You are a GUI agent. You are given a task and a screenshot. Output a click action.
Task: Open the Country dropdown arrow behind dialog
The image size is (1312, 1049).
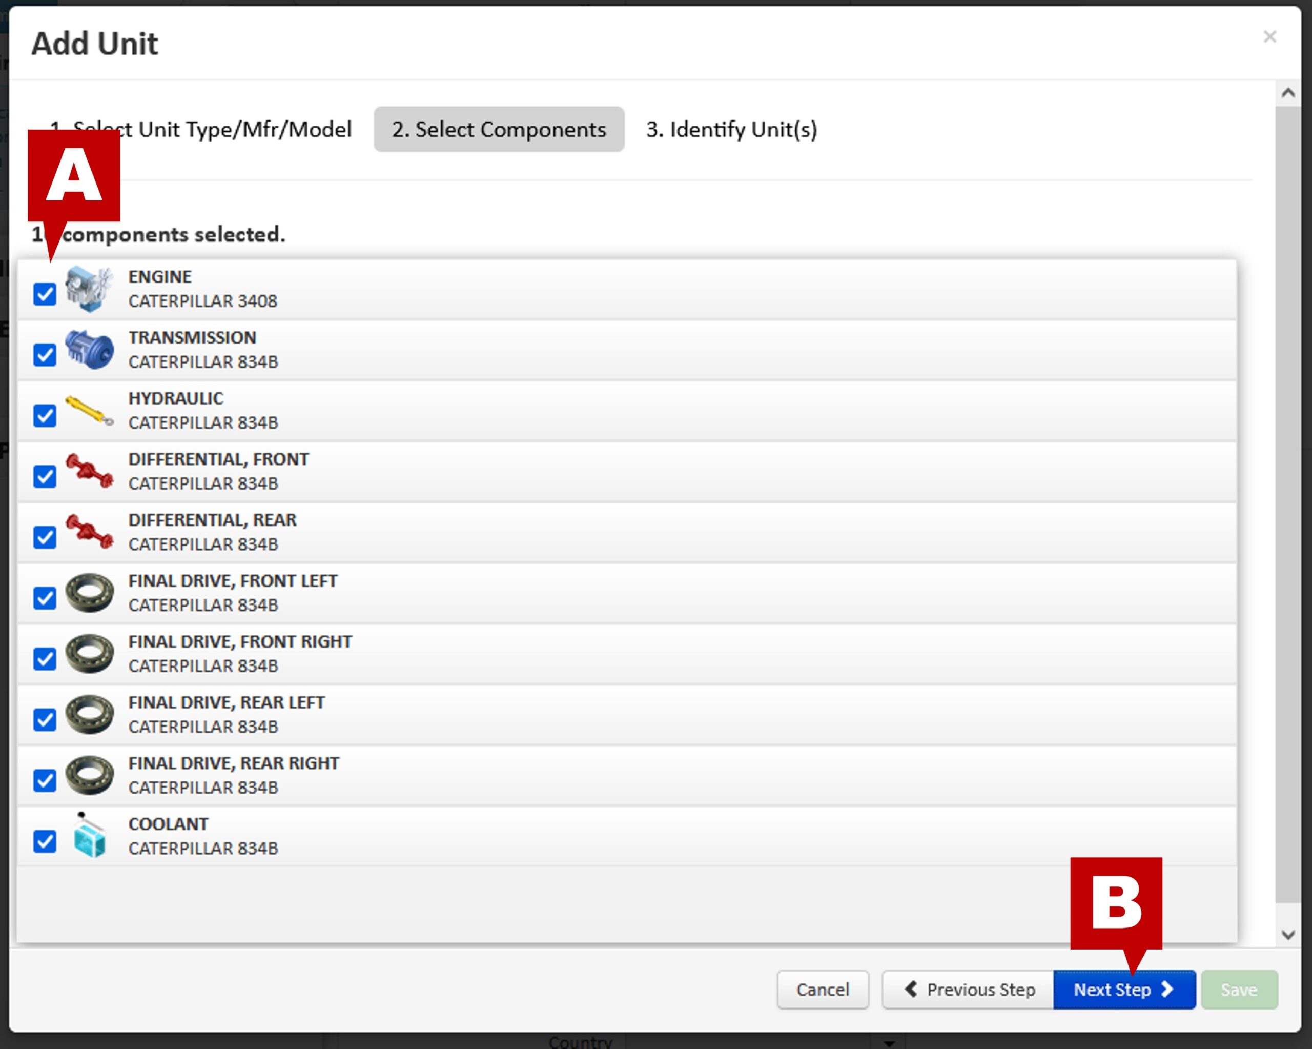click(889, 1043)
